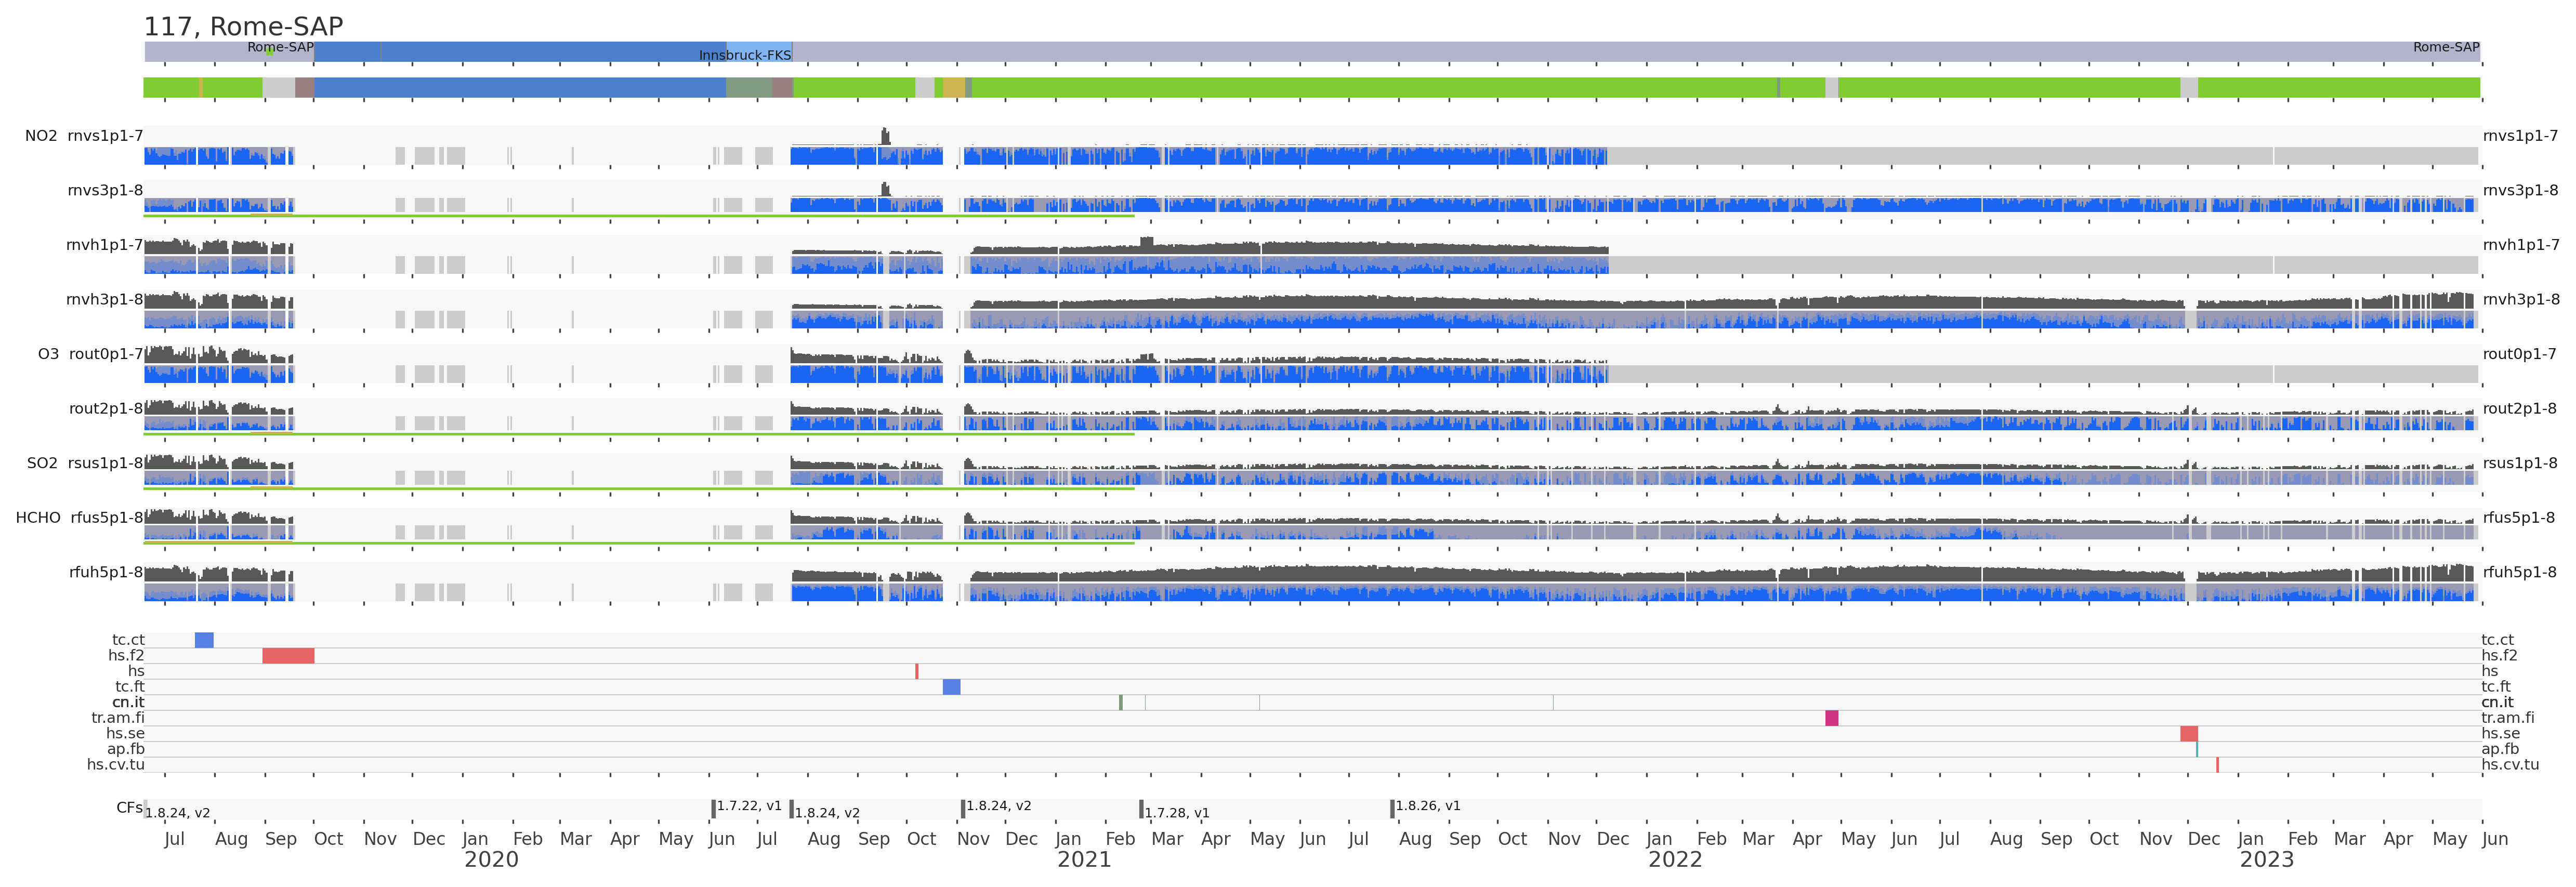
Task: Click the red hs.f2 event block
Action: click(288, 656)
